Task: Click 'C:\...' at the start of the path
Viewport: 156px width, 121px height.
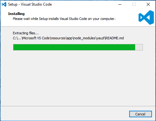Action: pyautogui.click(x=17, y=38)
